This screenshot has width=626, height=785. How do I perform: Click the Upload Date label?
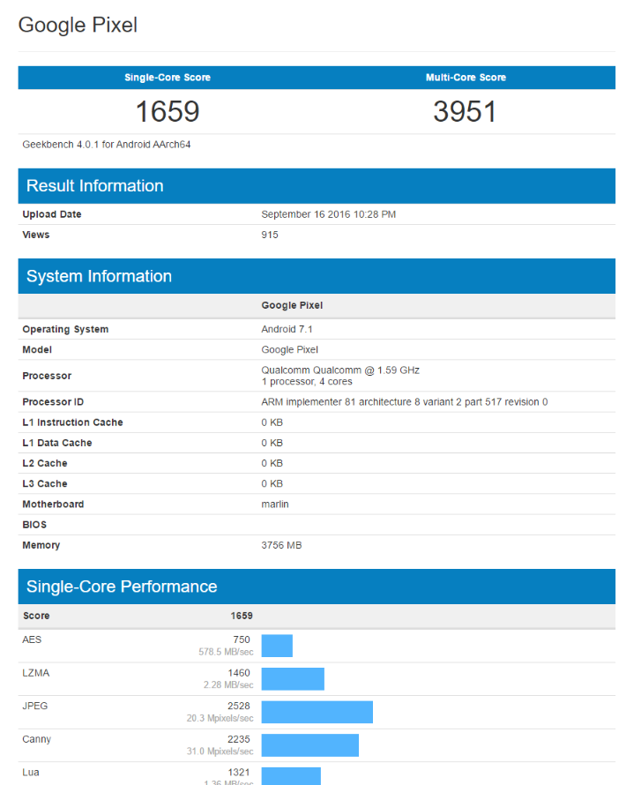(x=51, y=214)
